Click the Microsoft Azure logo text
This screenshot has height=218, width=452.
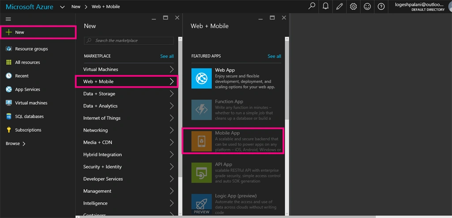tap(30, 7)
